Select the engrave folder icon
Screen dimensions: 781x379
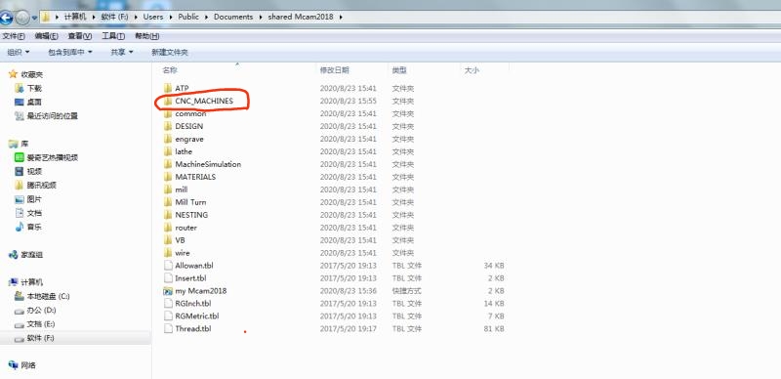pyautogui.click(x=168, y=139)
